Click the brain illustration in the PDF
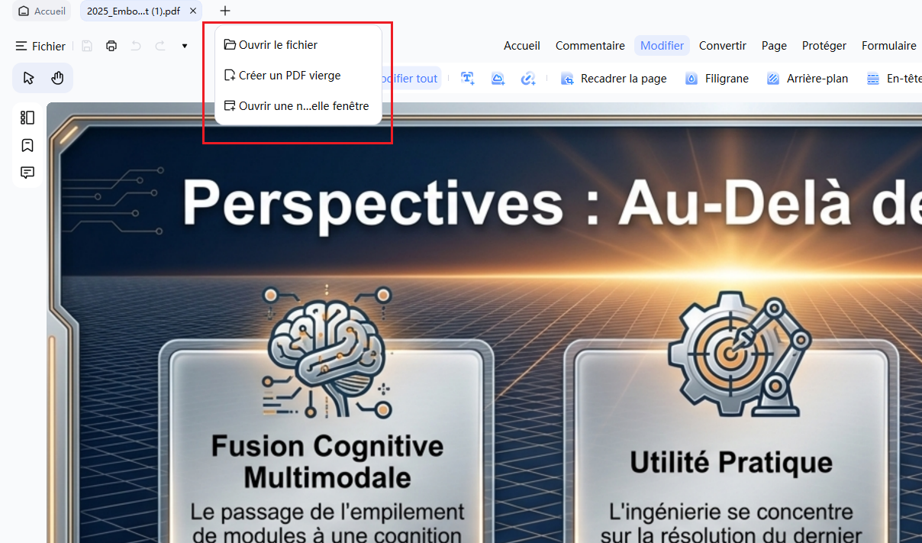Screen dimensions: 922x543 click(327, 351)
